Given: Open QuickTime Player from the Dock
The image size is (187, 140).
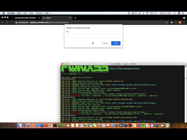Looking at the screenshot, I should pos(157,125).
